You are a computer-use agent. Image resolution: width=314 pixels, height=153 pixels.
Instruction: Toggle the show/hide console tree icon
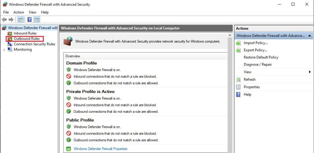[x=21, y=20]
